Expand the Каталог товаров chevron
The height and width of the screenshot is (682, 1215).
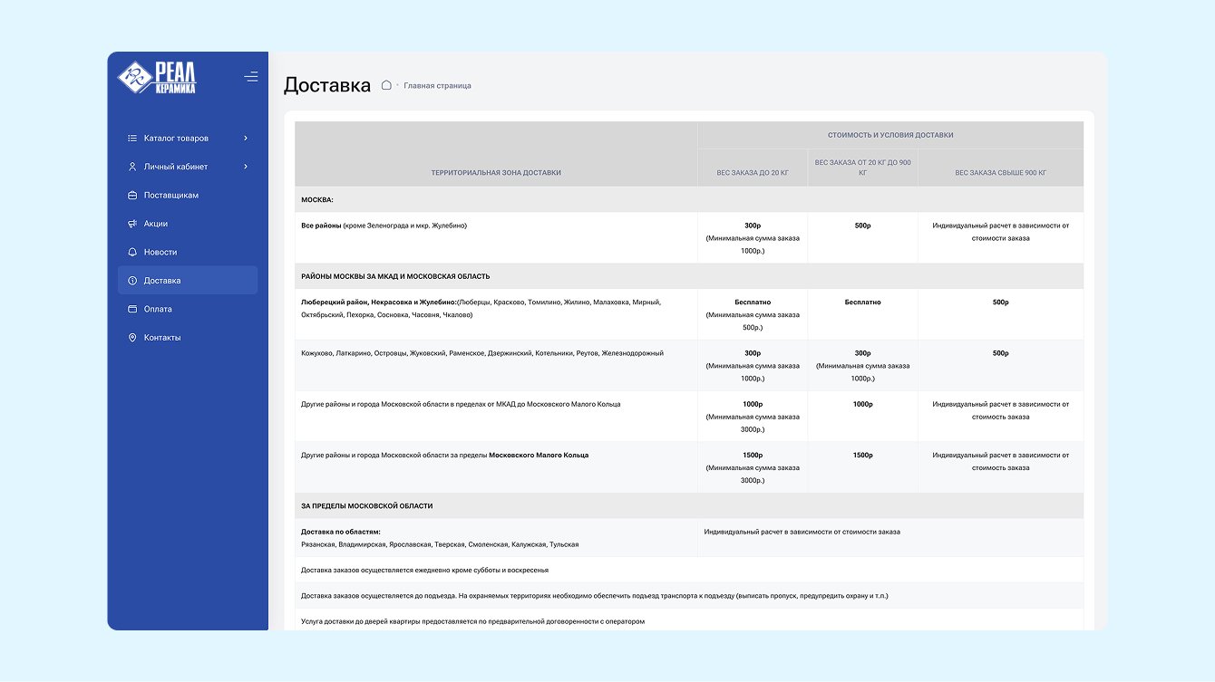click(246, 139)
